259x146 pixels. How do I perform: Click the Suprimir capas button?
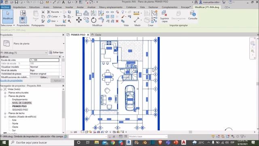(165, 16)
